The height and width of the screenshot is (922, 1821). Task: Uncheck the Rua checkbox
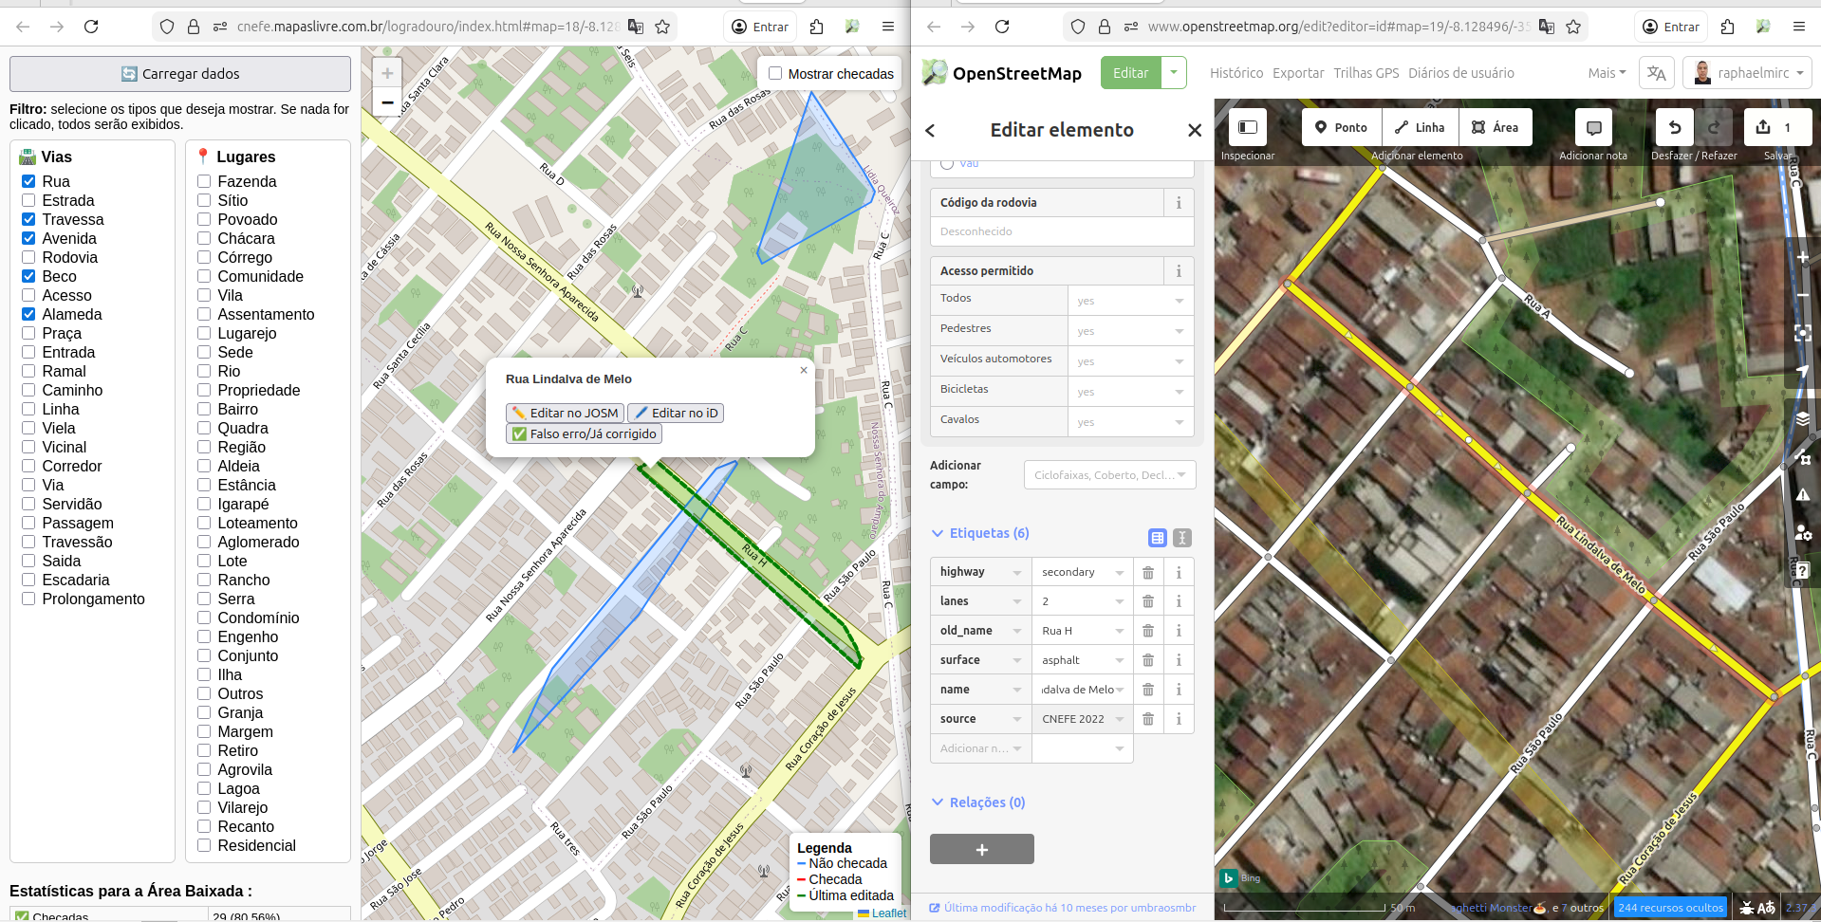point(28,181)
